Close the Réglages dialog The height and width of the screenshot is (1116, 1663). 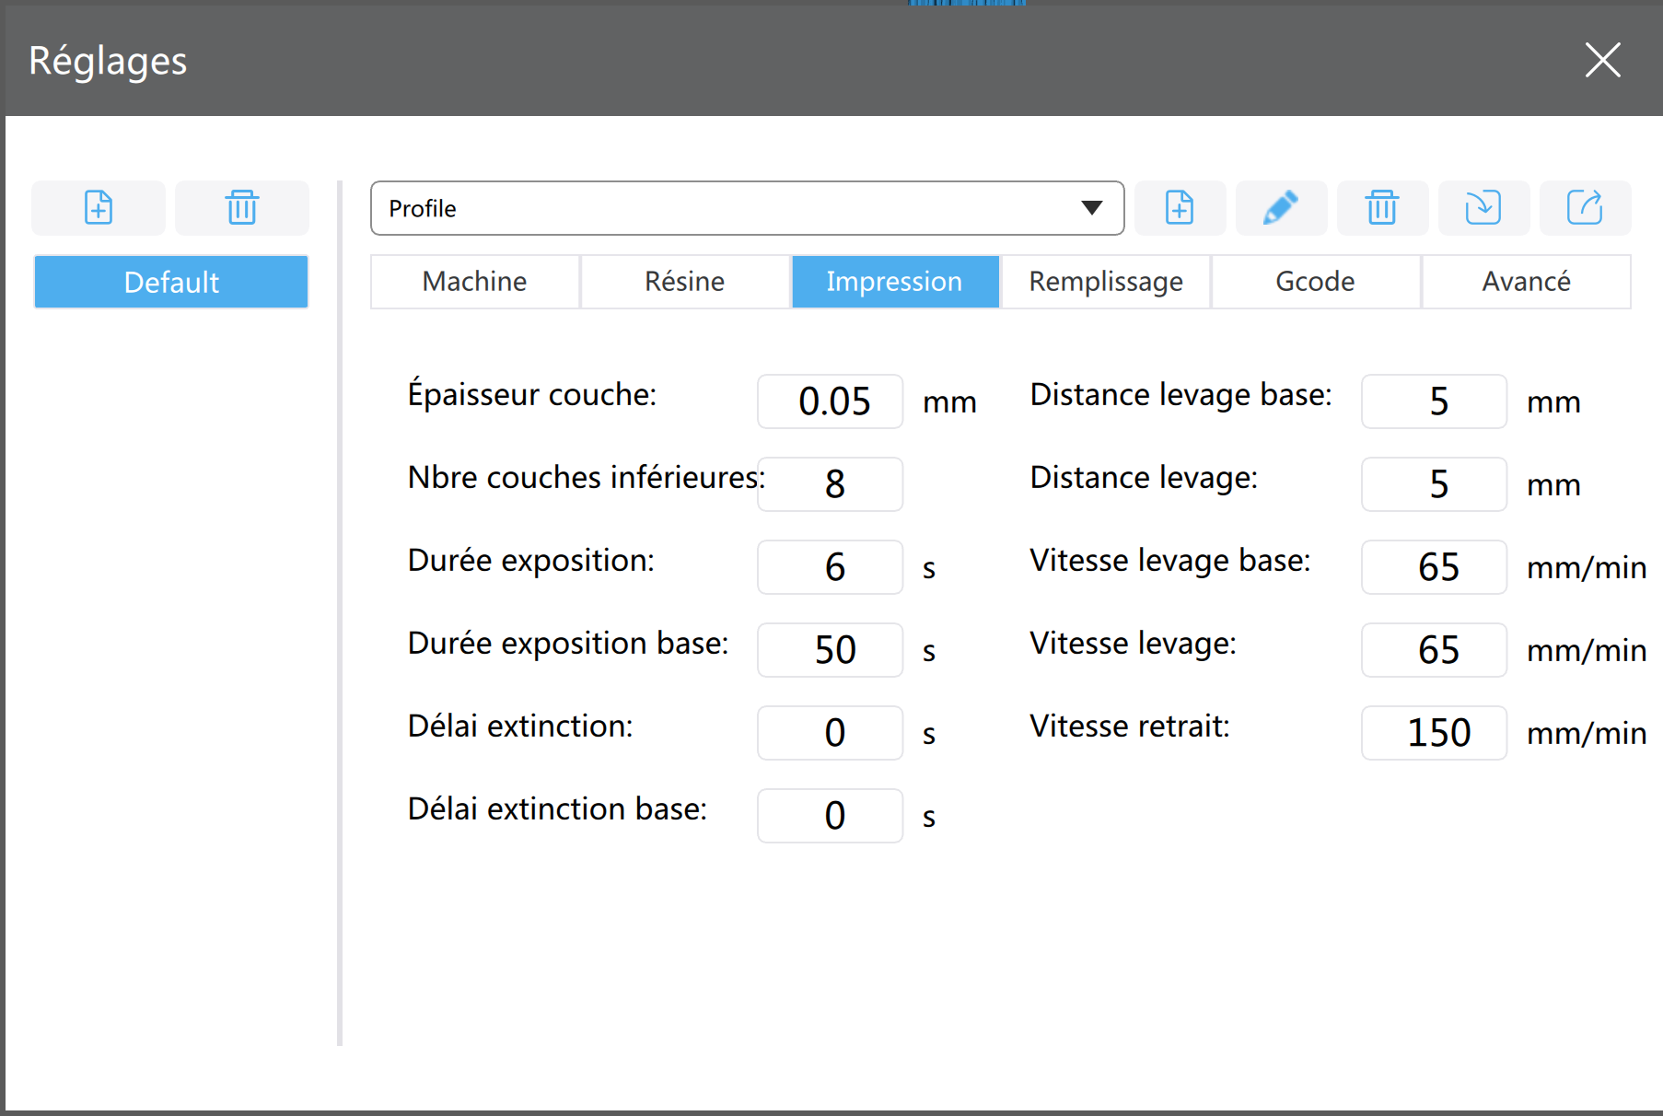click(1602, 61)
